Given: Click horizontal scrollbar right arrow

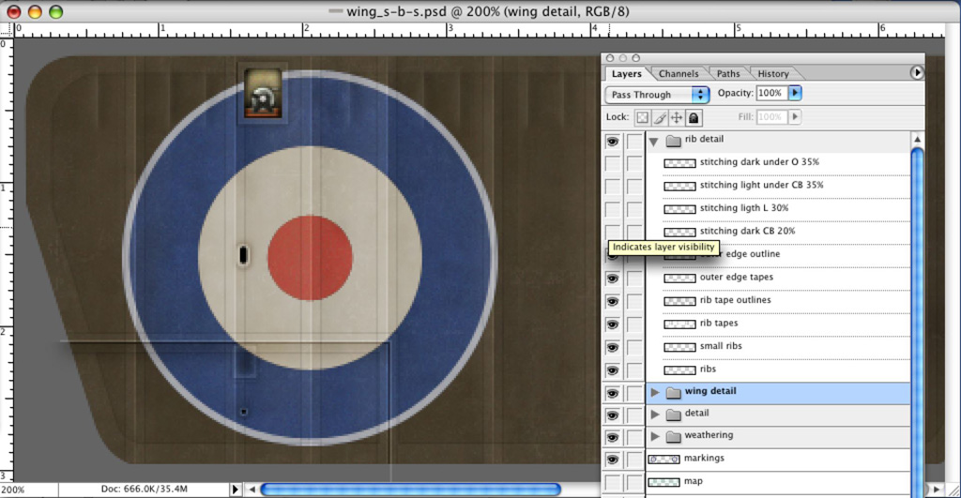Looking at the screenshot, I should click(x=936, y=490).
